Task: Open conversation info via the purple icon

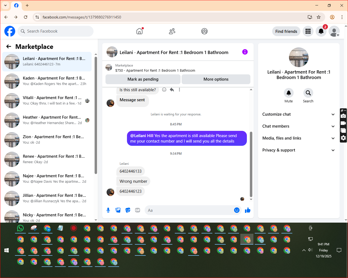Action: pos(245,52)
